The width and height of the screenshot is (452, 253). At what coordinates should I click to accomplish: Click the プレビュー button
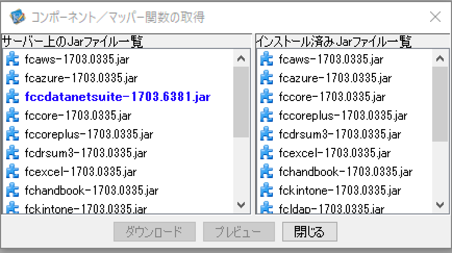[x=238, y=232]
